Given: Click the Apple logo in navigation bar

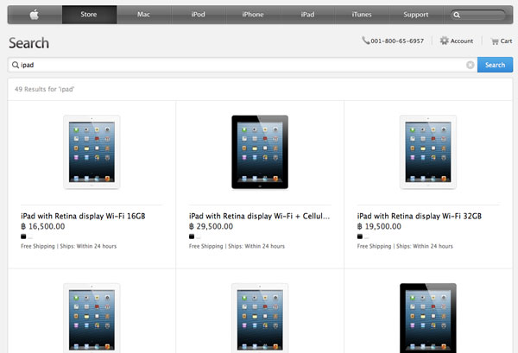Looking at the screenshot, I should point(35,15).
